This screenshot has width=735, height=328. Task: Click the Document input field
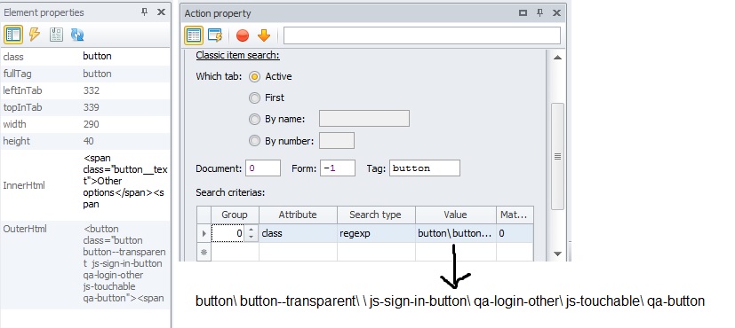(x=263, y=168)
